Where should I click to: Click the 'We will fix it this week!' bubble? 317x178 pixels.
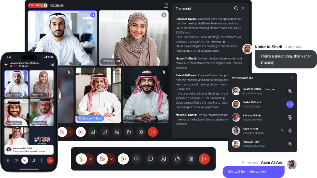[x=253, y=172]
